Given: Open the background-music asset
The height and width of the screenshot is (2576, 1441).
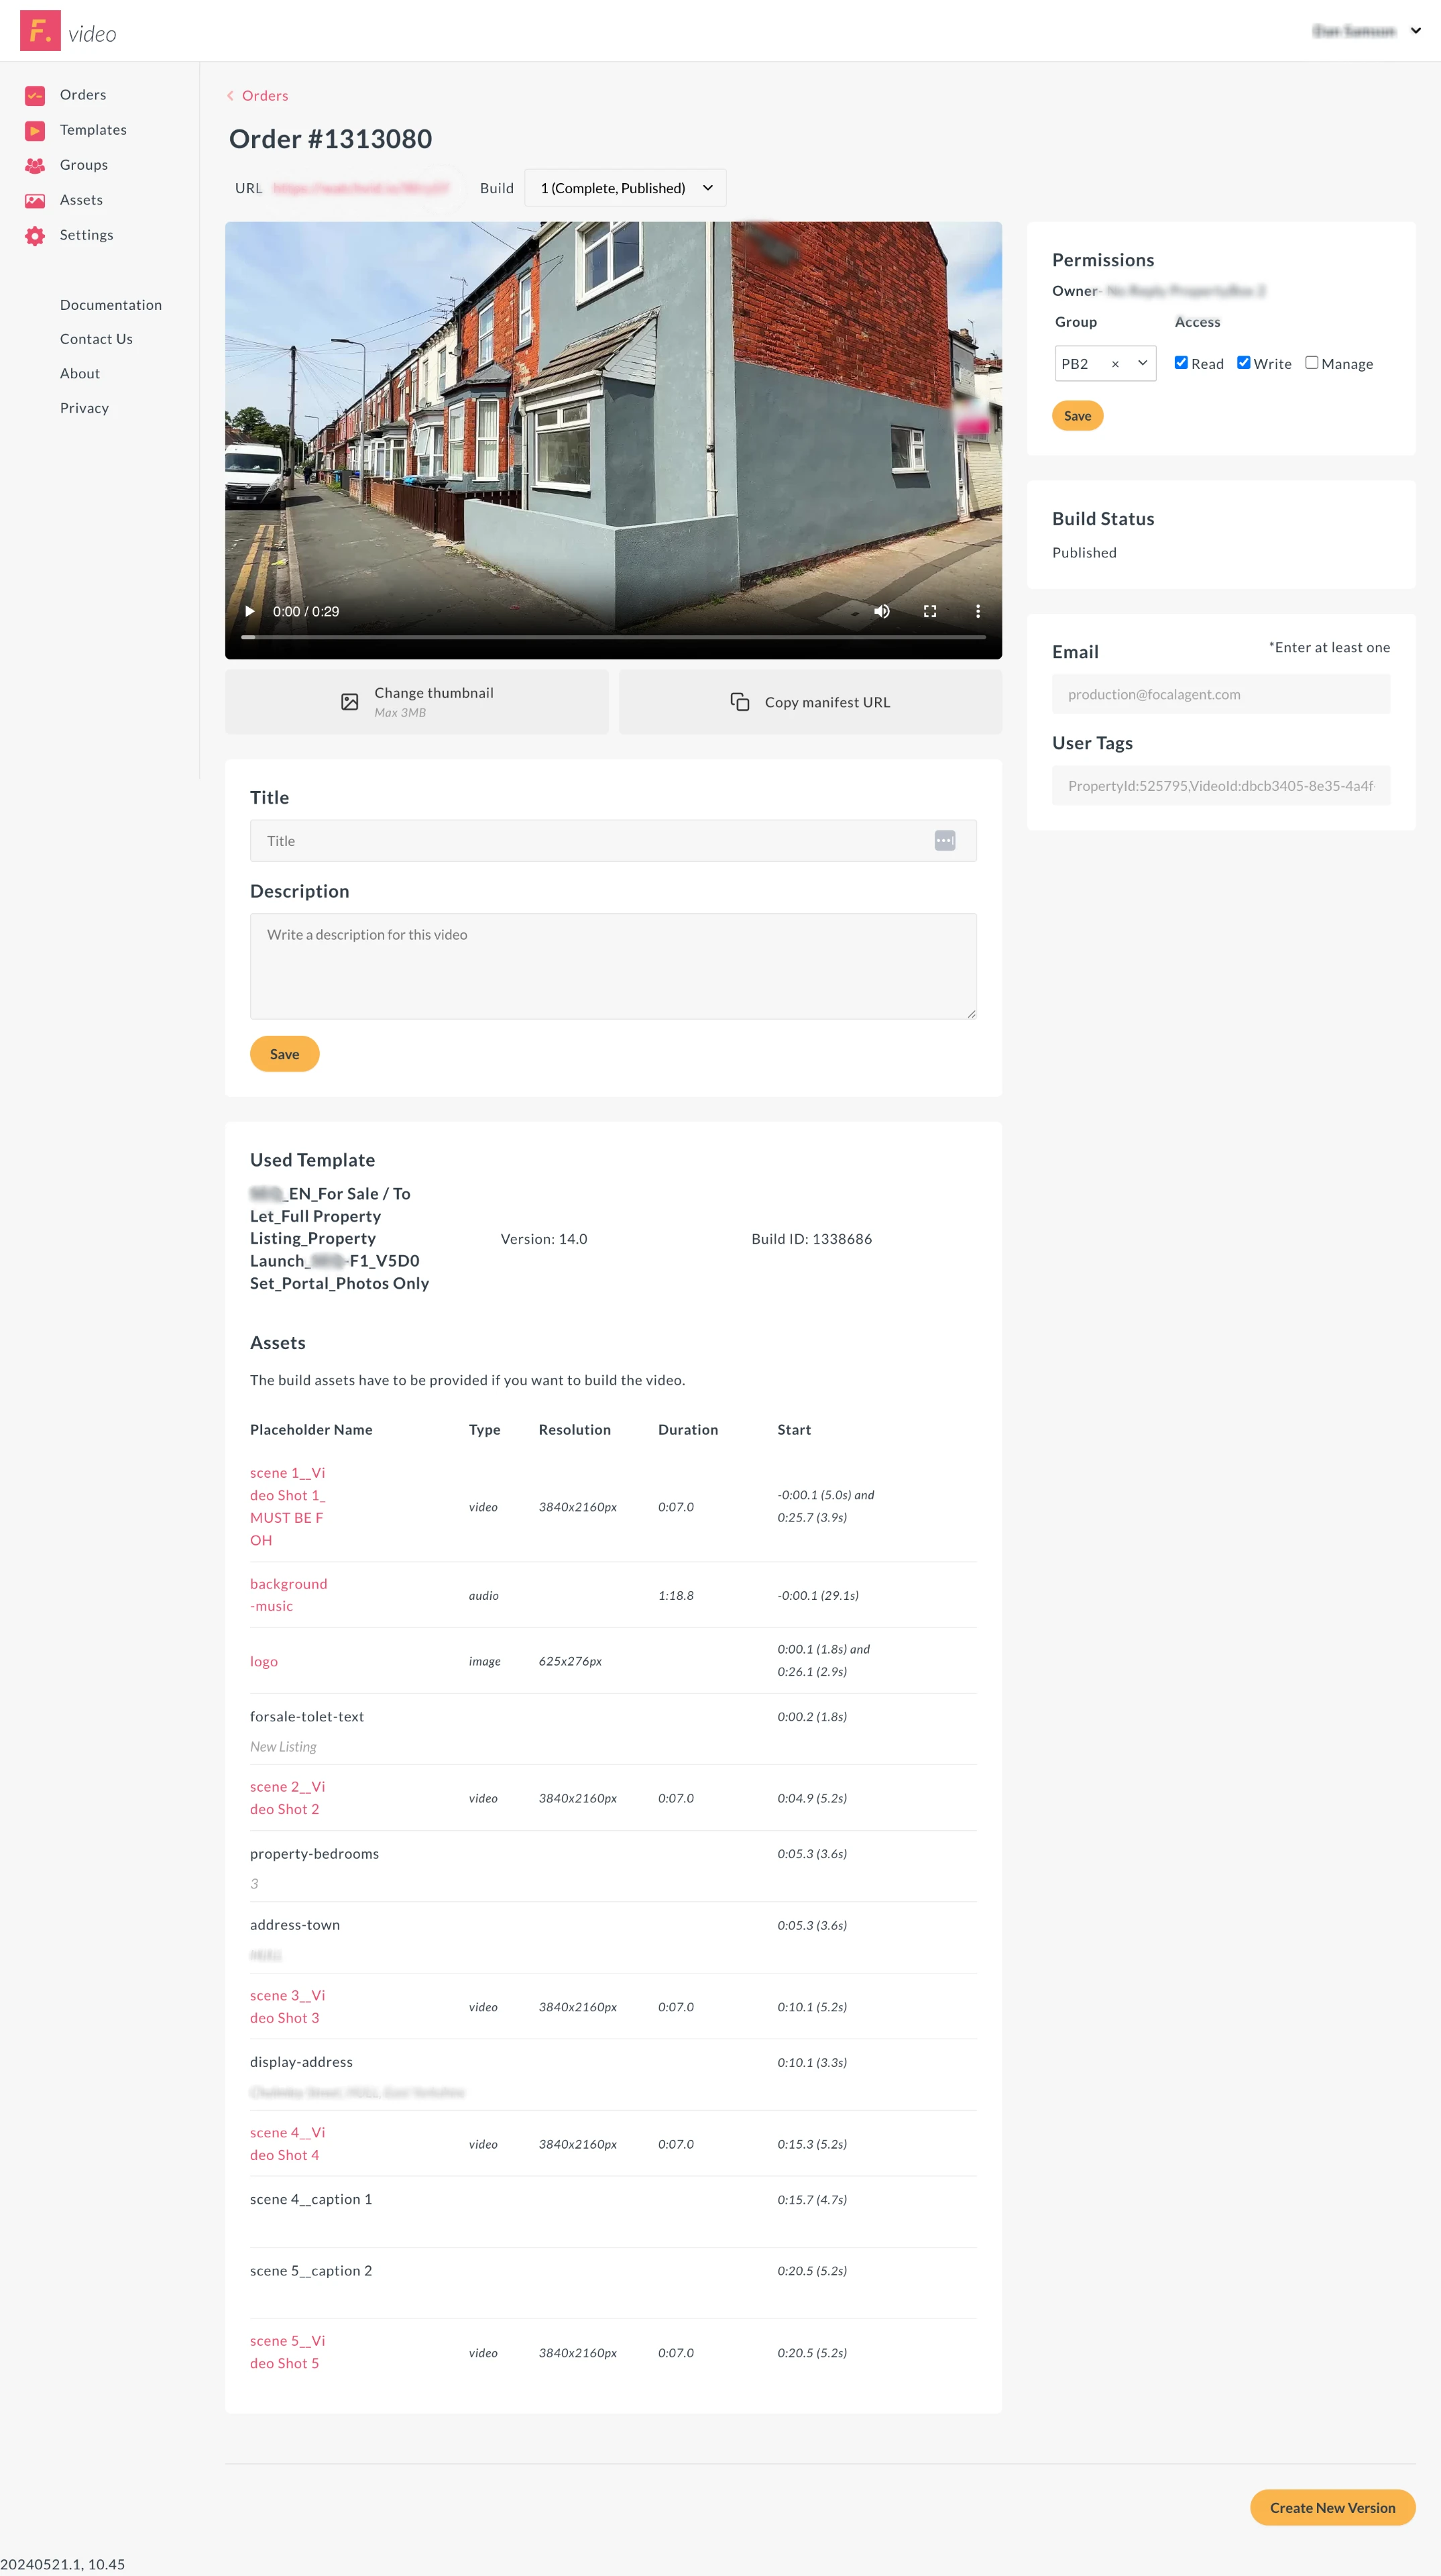Looking at the screenshot, I should [x=289, y=1595].
